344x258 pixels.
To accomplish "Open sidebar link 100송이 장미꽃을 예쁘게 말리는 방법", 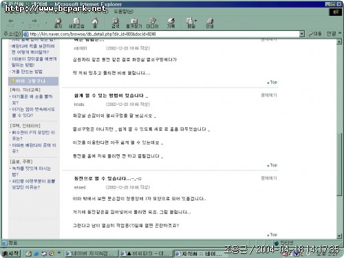I will (34, 62).
